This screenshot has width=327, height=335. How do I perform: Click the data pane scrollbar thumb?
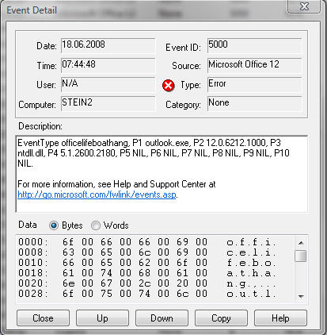coord(301,256)
